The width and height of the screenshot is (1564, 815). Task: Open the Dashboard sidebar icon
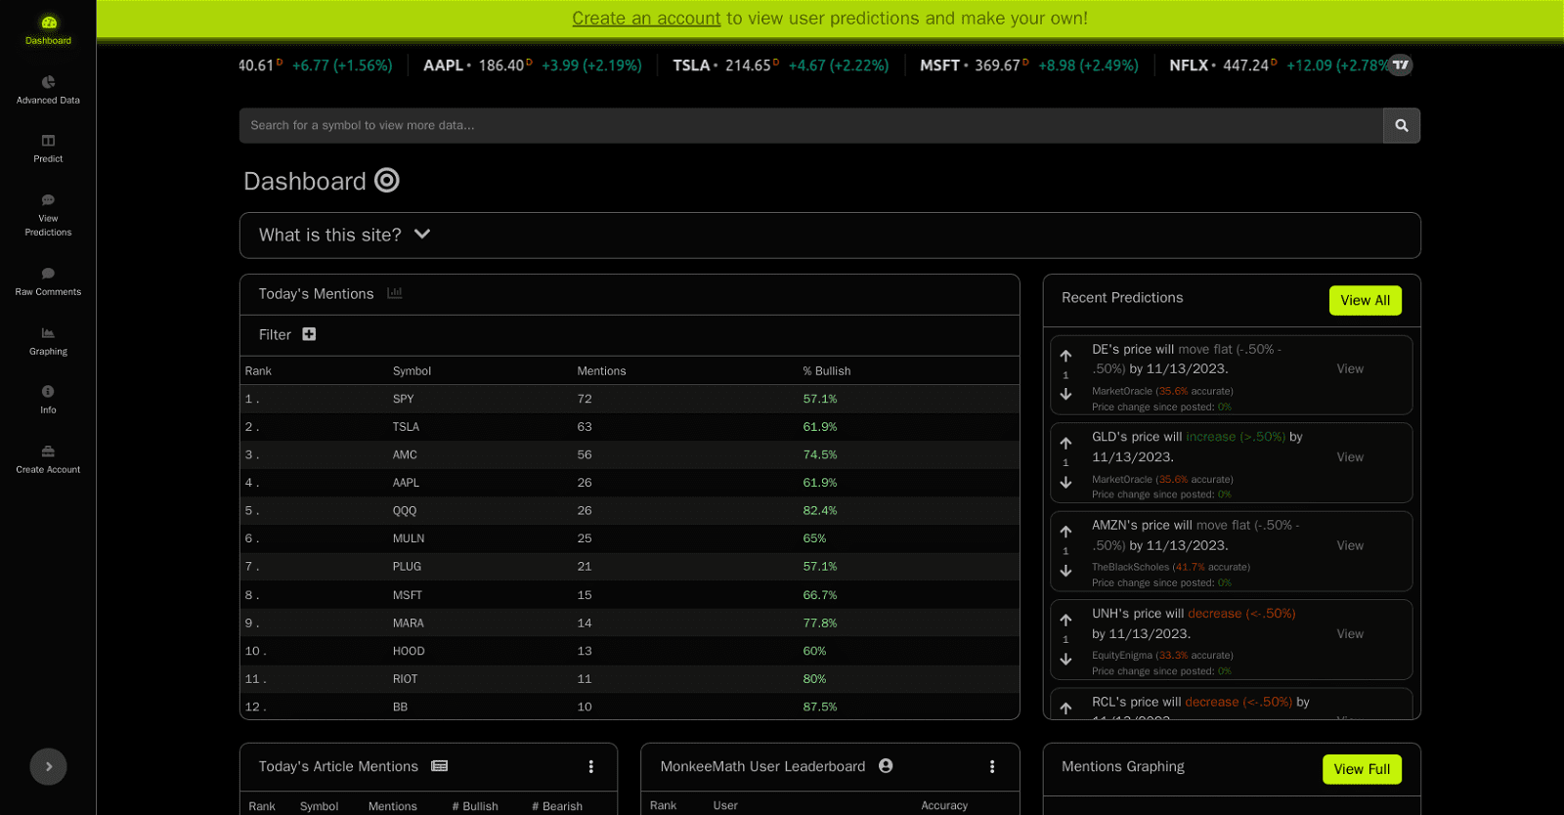pyautogui.click(x=49, y=22)
